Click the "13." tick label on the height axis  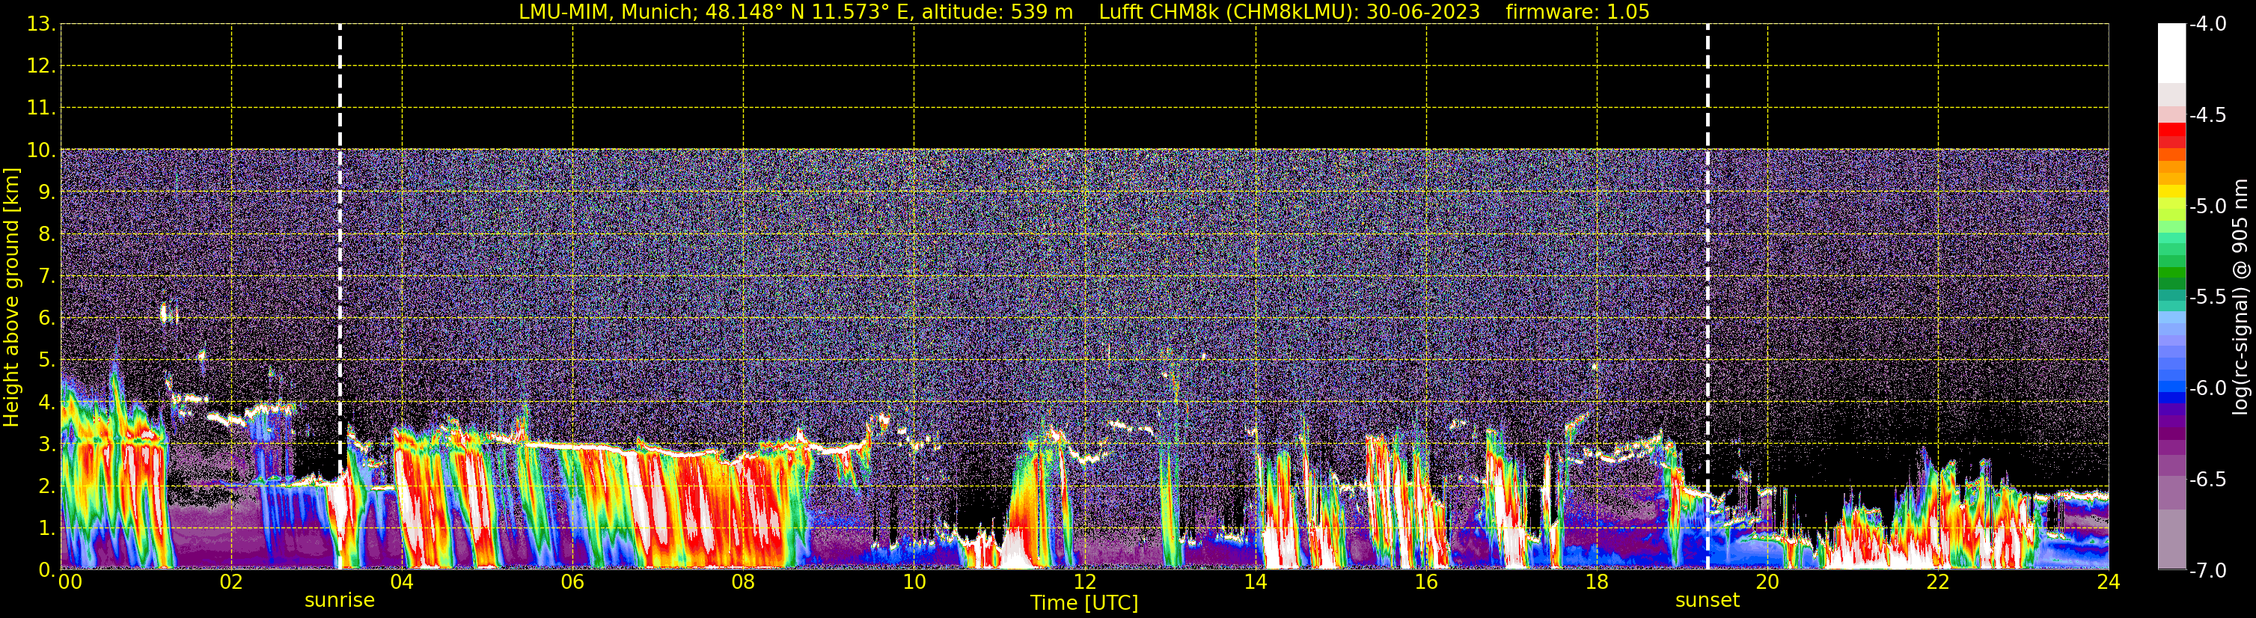click(41, 24)
